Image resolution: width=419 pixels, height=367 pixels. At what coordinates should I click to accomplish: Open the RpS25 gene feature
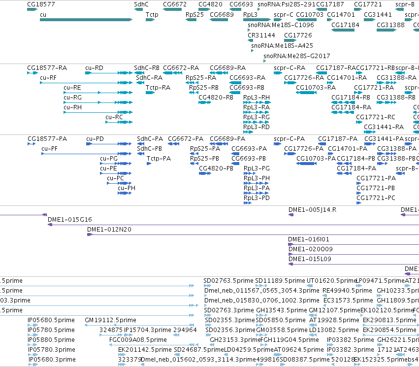[191, 20]
